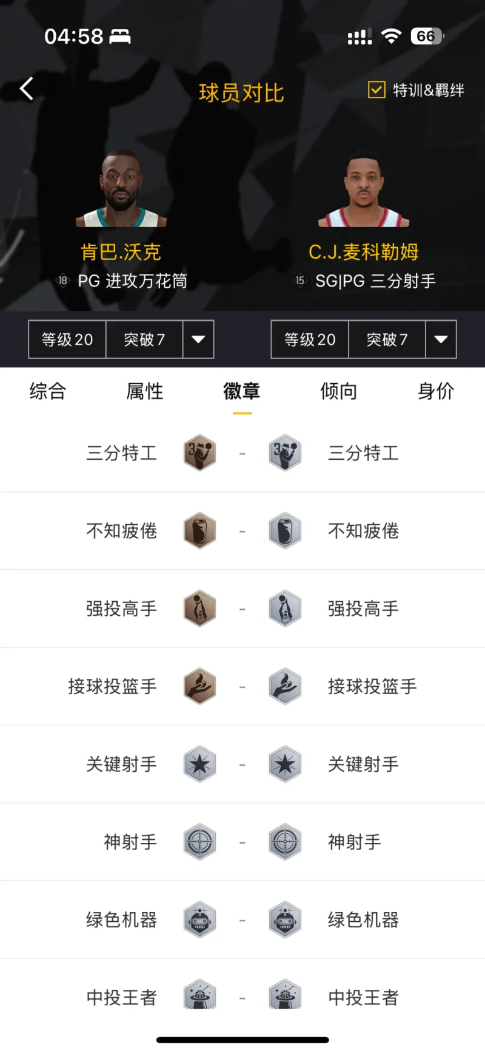Open the 身价 tab
The height and width of the screenshot is (1053, 485).
coord(435,391)
